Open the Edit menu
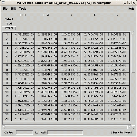This screenshot has width=137, height=137. (x=14, y=9)
